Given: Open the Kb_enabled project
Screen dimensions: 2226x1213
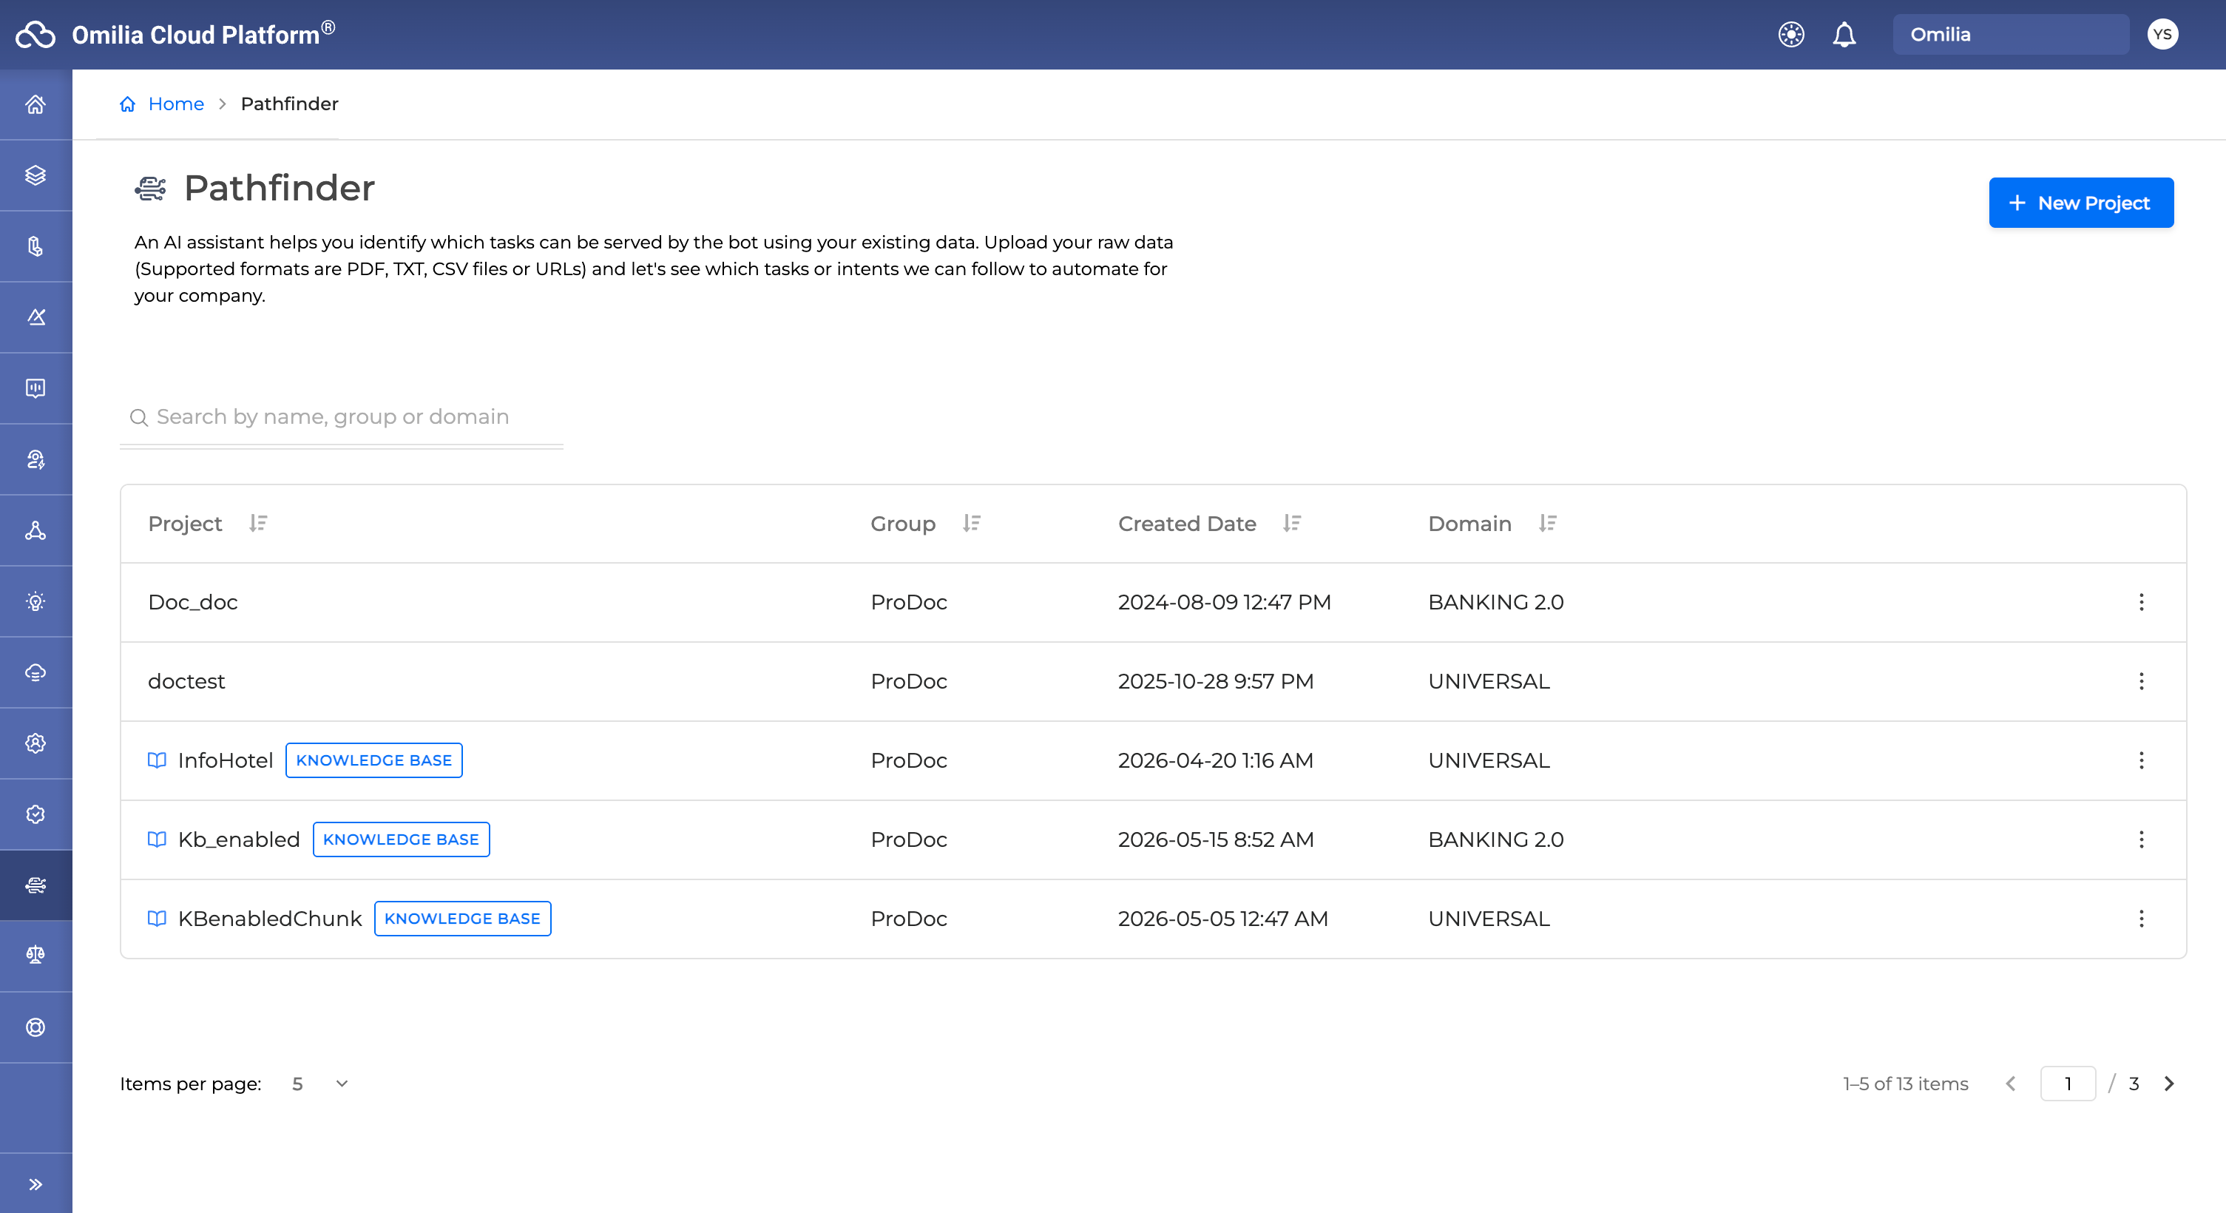Looking at the screenshot, I should coord(238,839).
